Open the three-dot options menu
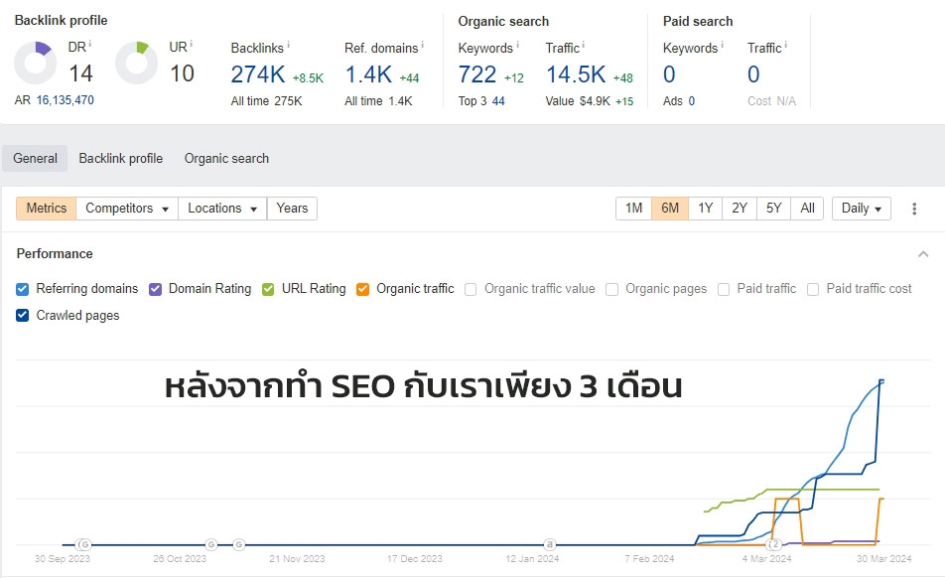945x578 pixels. (x=914, y=209)
